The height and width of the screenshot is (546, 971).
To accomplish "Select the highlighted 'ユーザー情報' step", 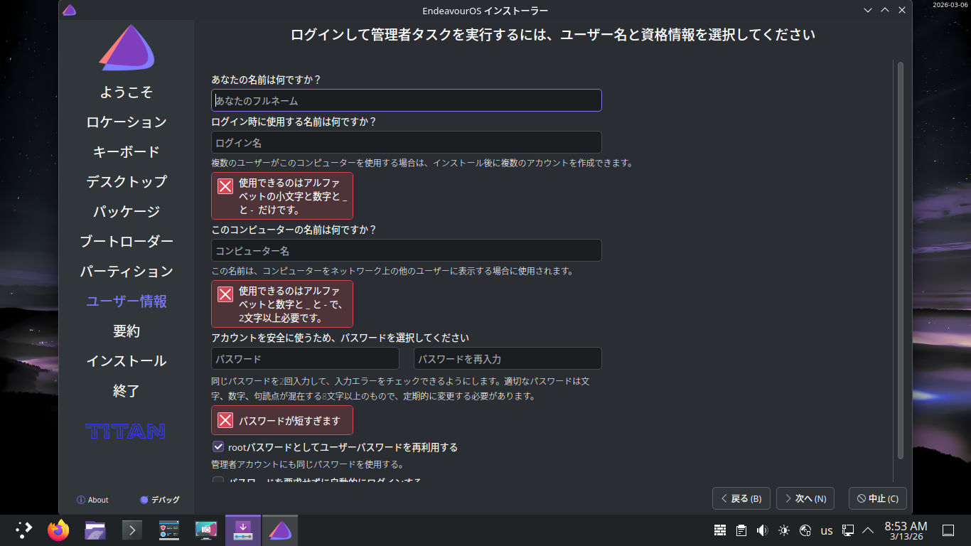I will (x=127, y=301).
